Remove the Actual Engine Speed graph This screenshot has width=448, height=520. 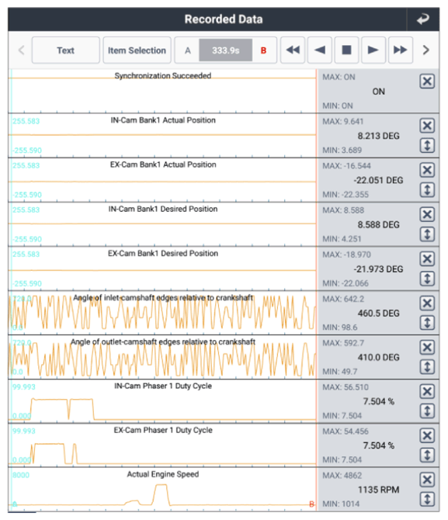tap(427, 480)
